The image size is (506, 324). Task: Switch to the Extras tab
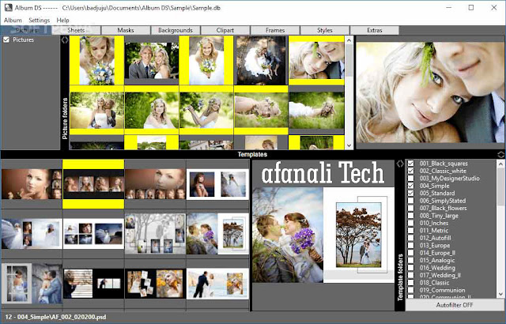click(374, 30)
